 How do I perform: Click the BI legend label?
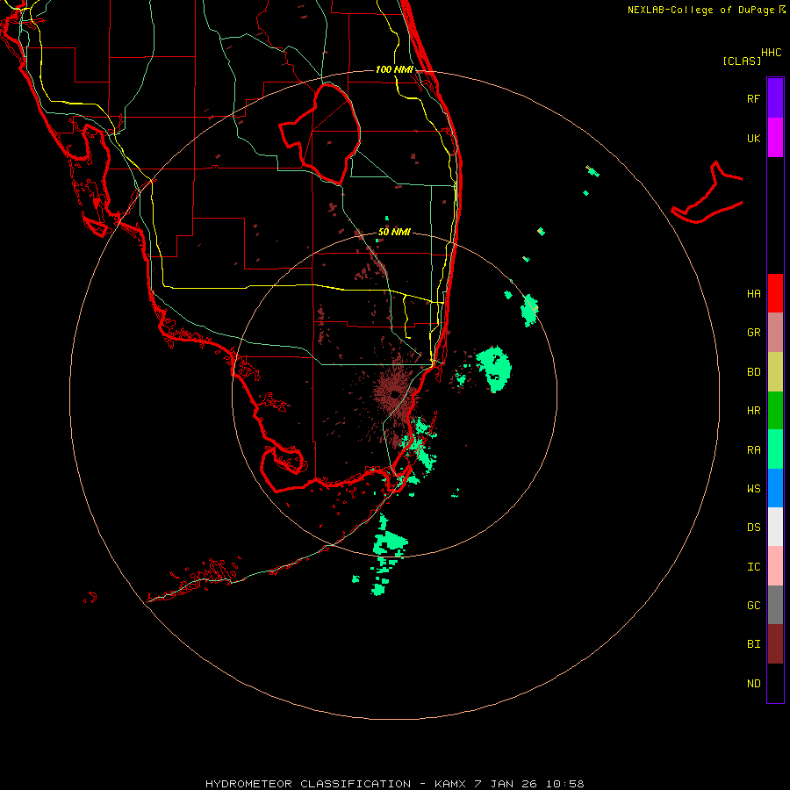pos(753,644)
